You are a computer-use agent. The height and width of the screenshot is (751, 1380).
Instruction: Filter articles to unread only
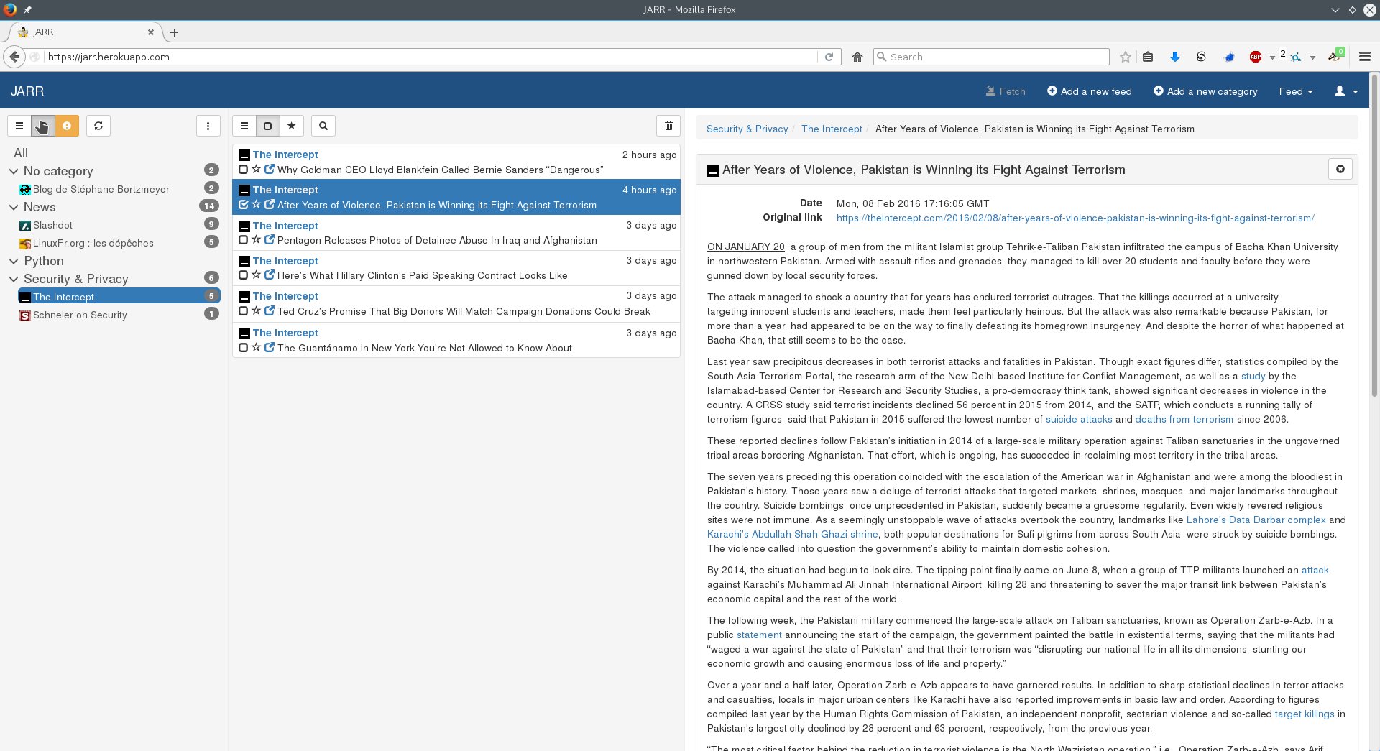tap(267, 126)
